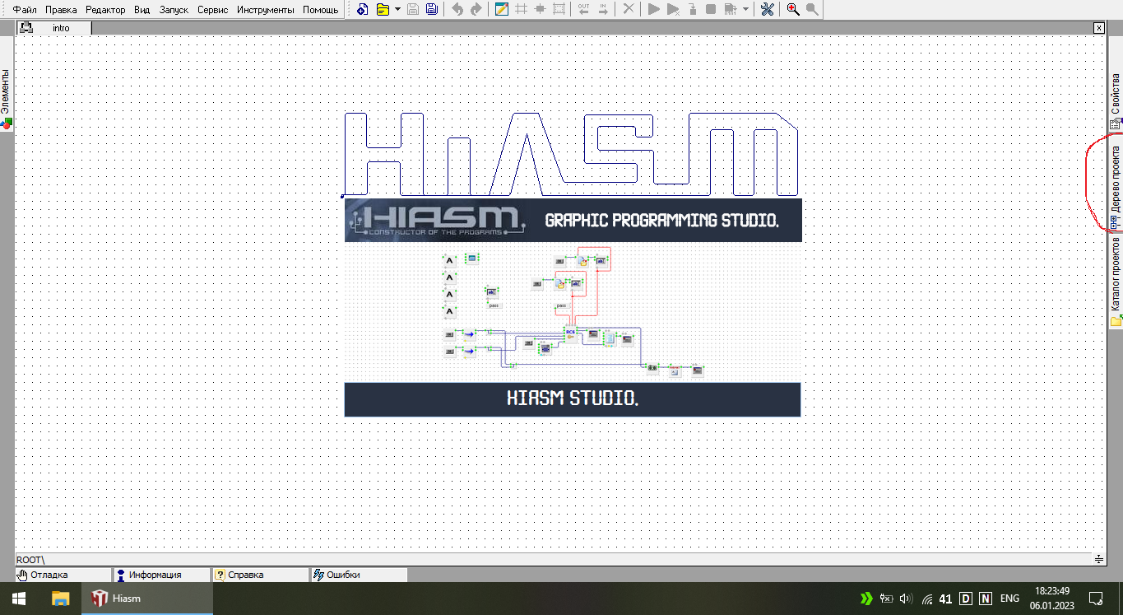Image resolution: width=1123 pixels, height=615 pixels.
Task: Open settings with wrench and screwdriver icon
Action: [x=767, y=10]
